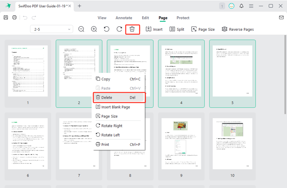Click the SwifDoo bird logo icon
Viewport: 287px width, 188px height.
[8, 6]
